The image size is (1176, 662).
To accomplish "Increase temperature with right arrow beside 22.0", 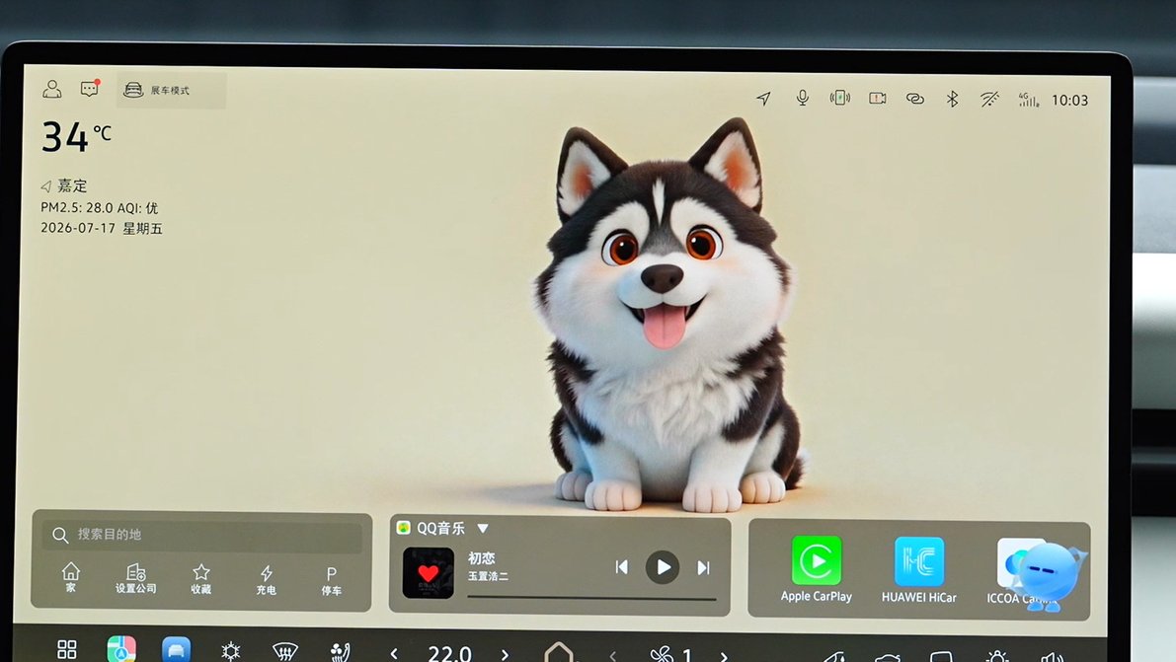I will [505, 655].
